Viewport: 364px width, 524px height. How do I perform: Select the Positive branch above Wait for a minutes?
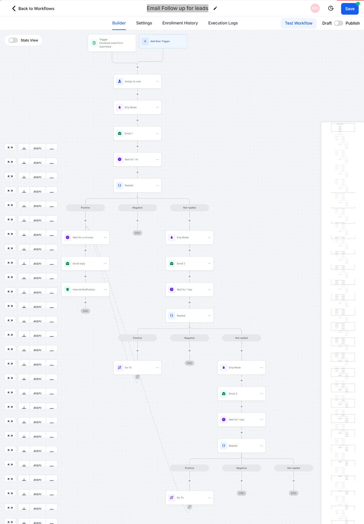click(85, 208)
